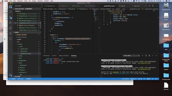Click errors and warnings count in status bar

(x=20, y=79)
